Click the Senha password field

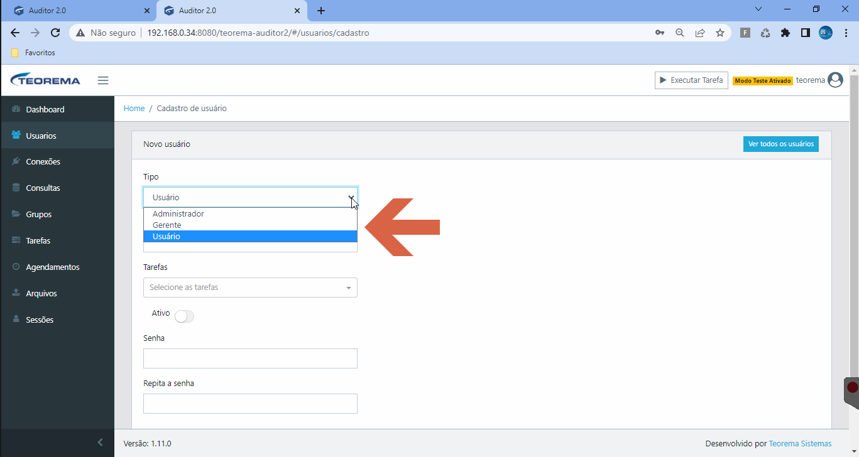point(250,358)
